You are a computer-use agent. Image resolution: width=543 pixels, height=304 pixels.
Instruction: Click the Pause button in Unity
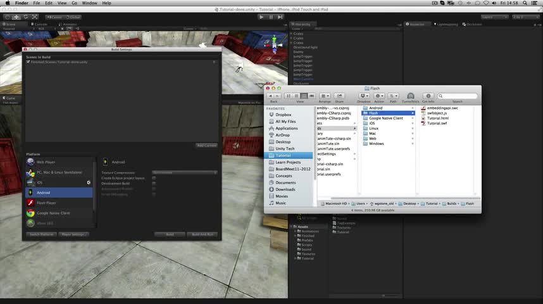tap(271, 17)
